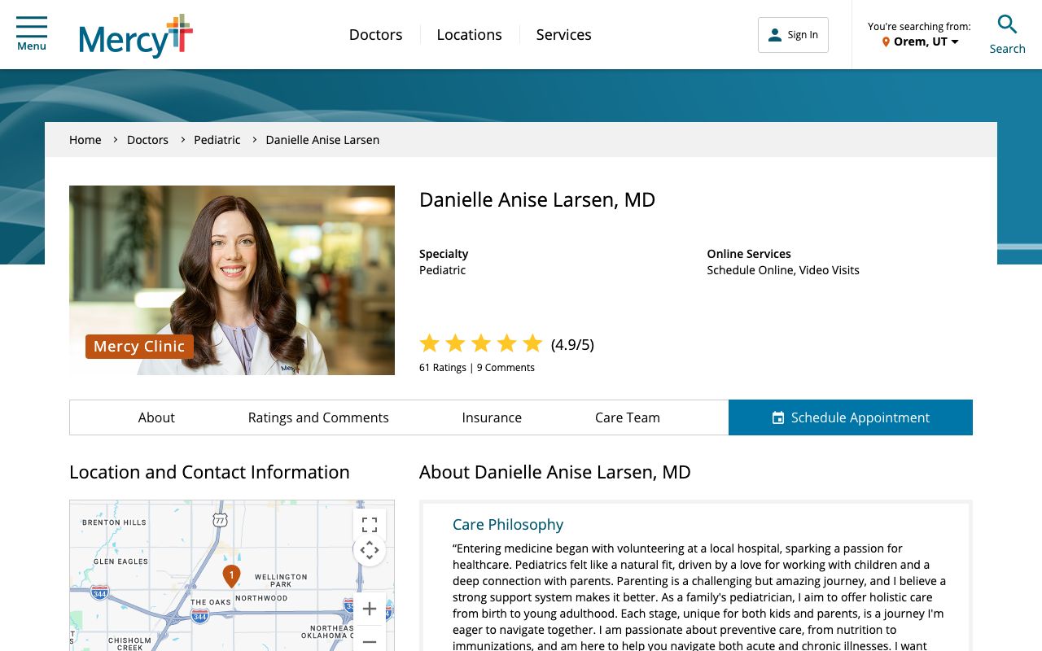Viewport: 1042px width, 651px height.
Task: Switch to the Insurance tab
Action: [x=492, y=417]
